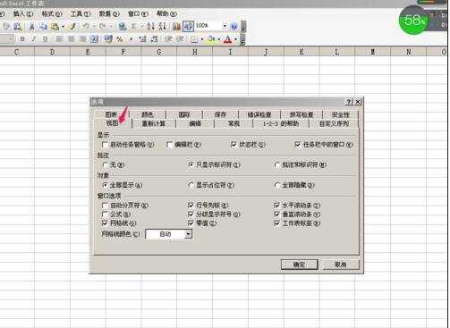450x328 pixels.
Task: Click the Paste clipboard icon
Action: [x=55, y=27]
